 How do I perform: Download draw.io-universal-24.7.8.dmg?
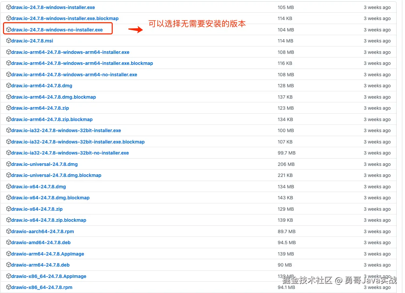coord(45,164)
